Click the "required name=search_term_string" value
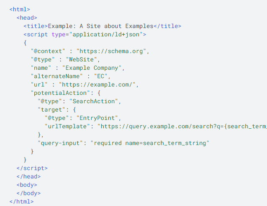 point(150,143)
